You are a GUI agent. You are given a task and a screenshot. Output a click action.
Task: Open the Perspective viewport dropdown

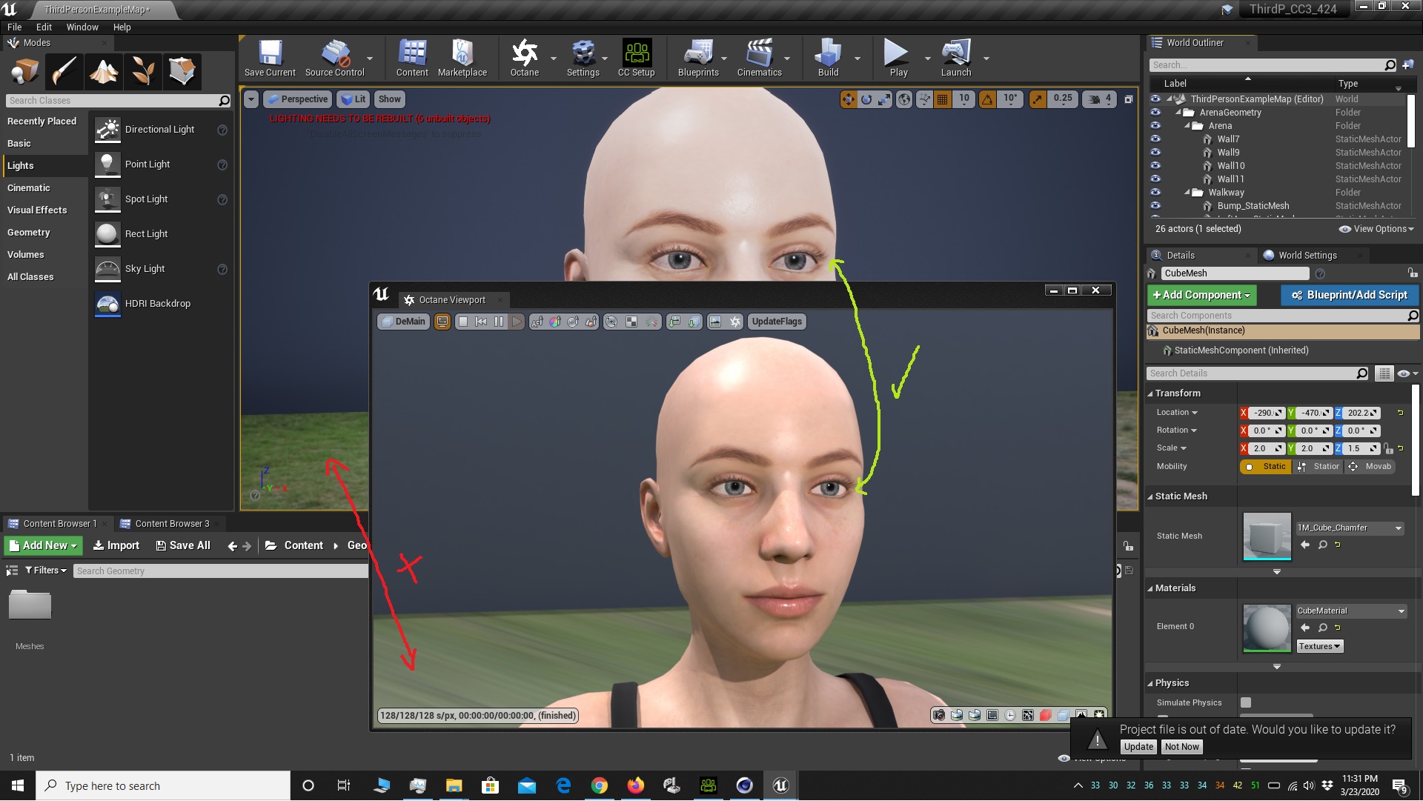(296, 99)
